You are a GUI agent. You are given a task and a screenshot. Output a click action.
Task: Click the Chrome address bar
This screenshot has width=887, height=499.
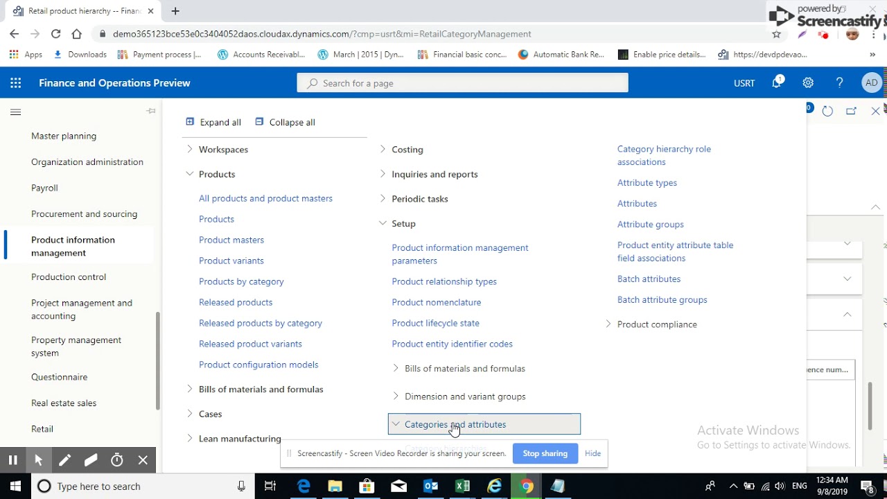click(430, 33)
